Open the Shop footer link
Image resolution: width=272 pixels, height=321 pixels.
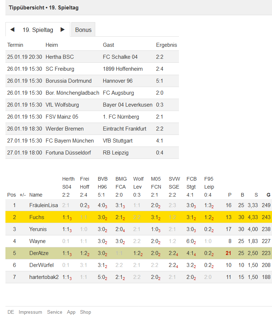85,312
